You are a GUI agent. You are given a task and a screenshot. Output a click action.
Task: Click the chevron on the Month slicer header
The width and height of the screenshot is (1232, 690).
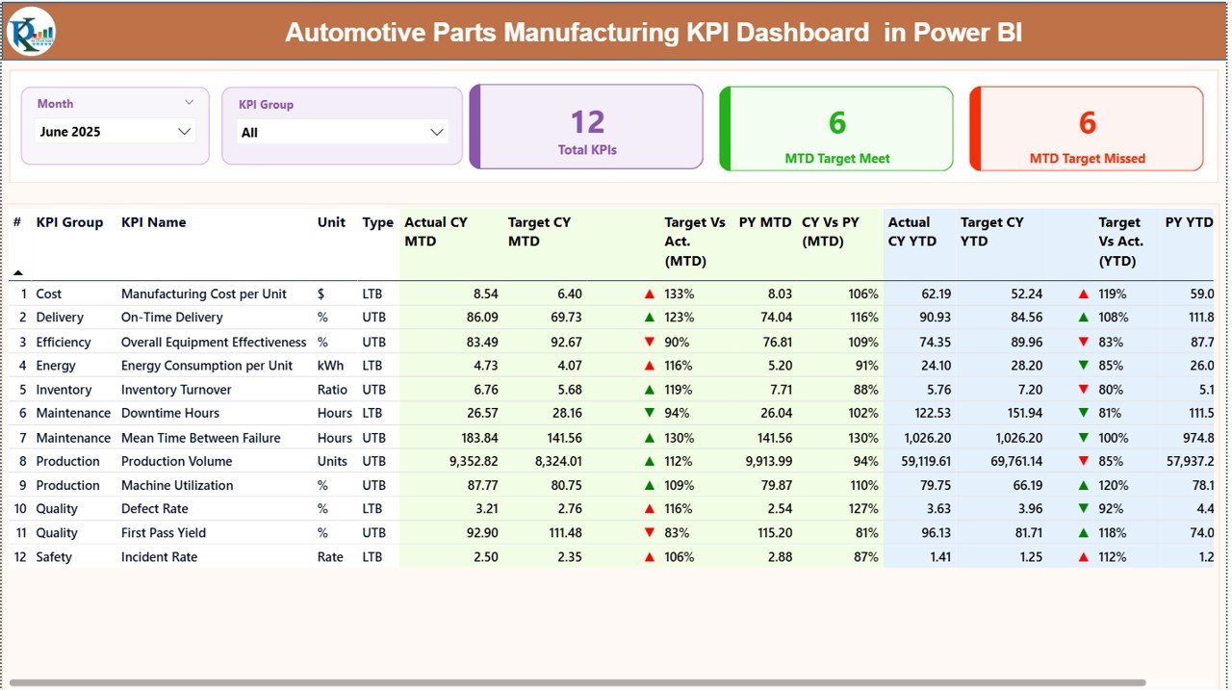190,101
